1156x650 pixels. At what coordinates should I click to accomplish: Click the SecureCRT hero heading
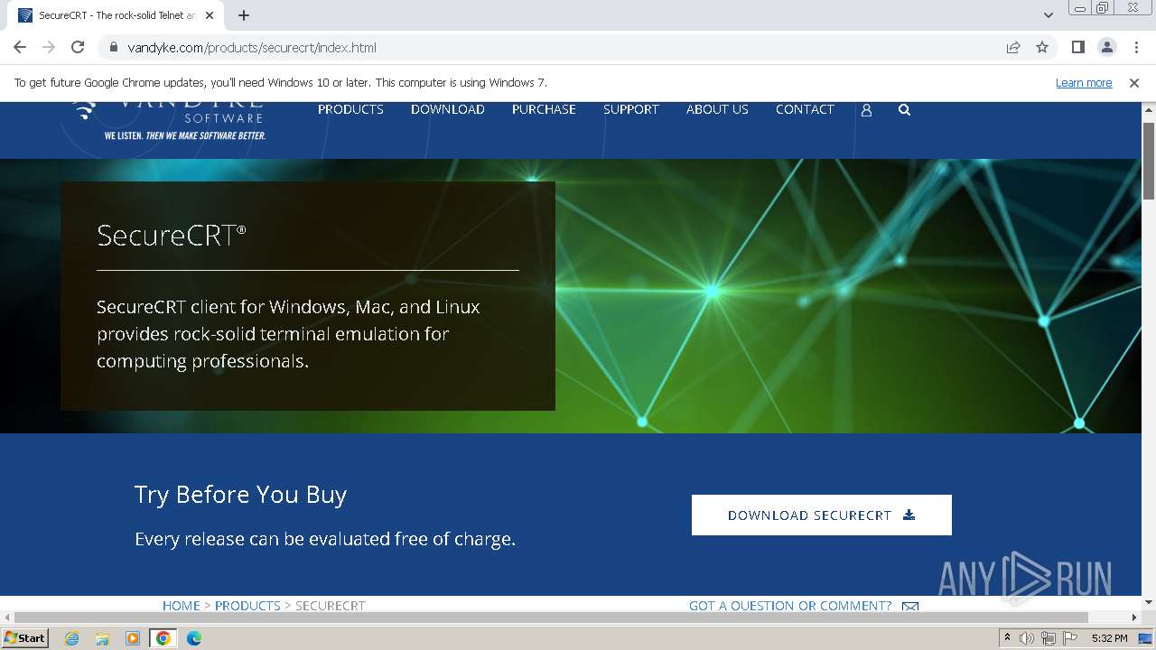tap(172, 235)
